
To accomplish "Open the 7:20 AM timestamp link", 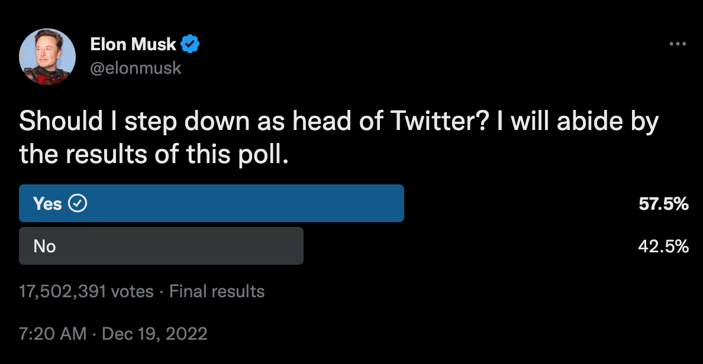I will point(53,334).
